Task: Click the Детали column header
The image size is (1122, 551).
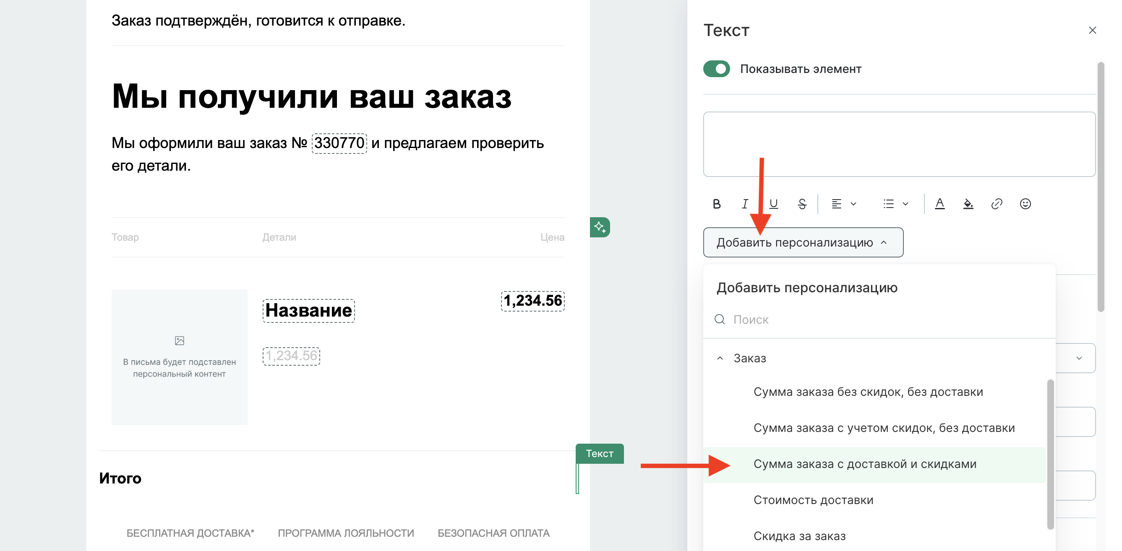Action: pyautogui.click(x=279, y=237)
